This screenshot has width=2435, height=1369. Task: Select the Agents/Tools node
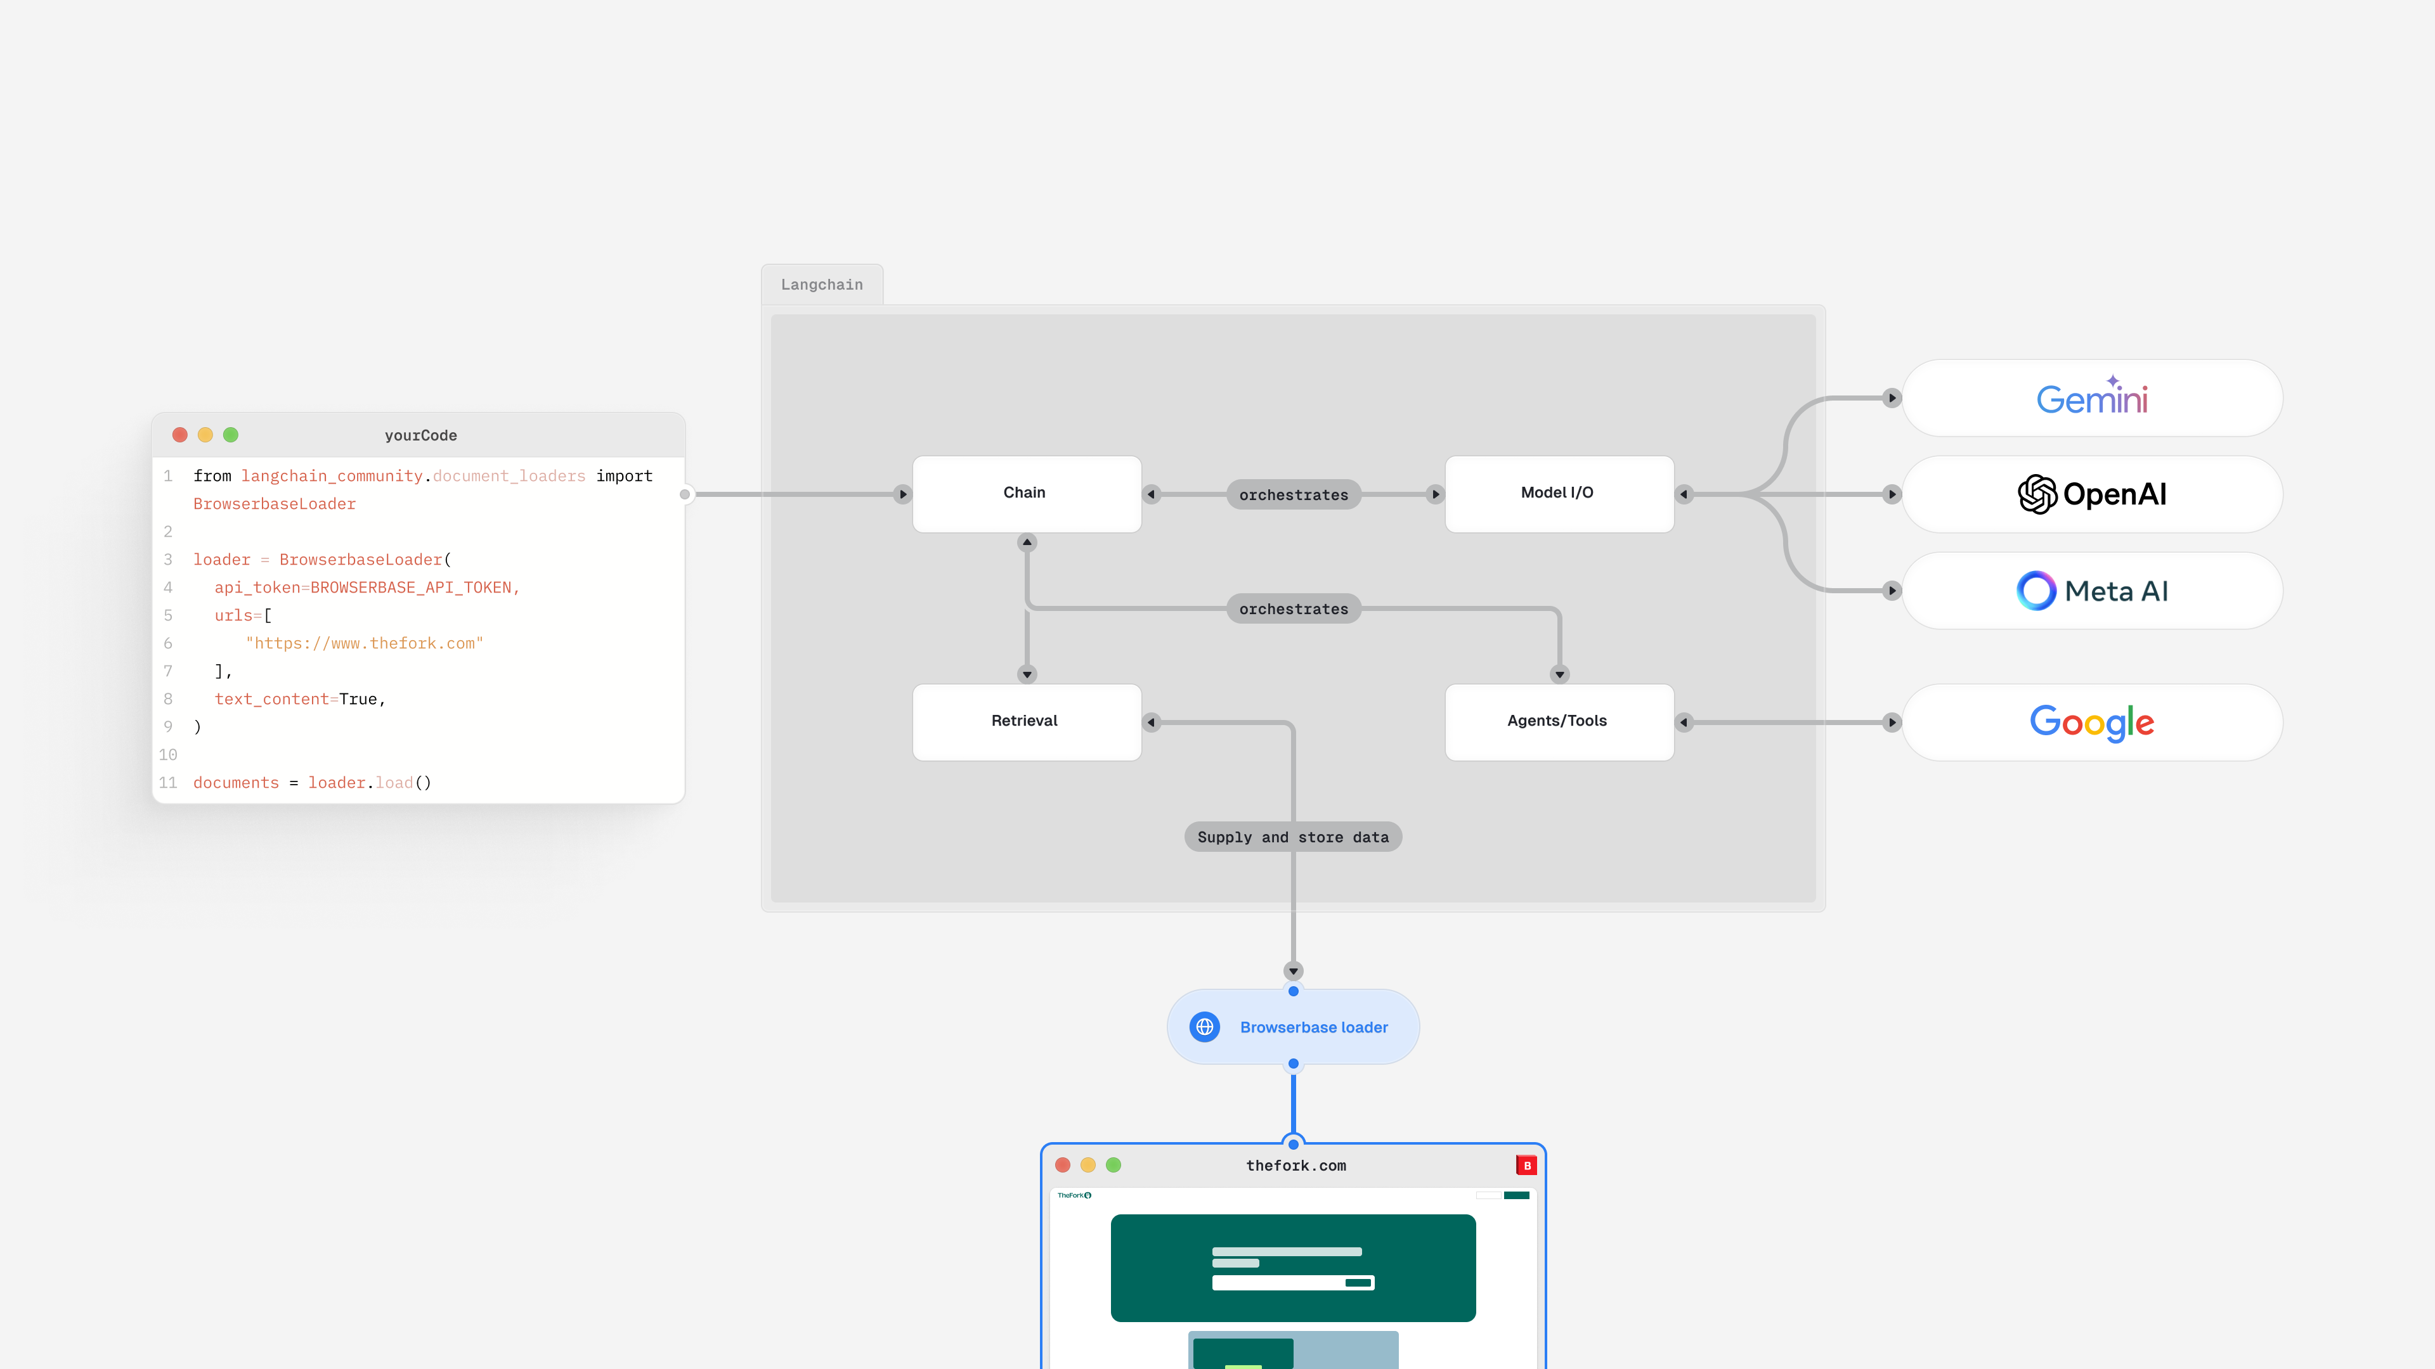tap(1558, 721)
